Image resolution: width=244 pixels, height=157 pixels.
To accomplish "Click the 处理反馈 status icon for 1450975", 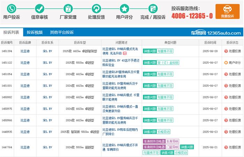I will pyautogui.click(x=226, y=109).
